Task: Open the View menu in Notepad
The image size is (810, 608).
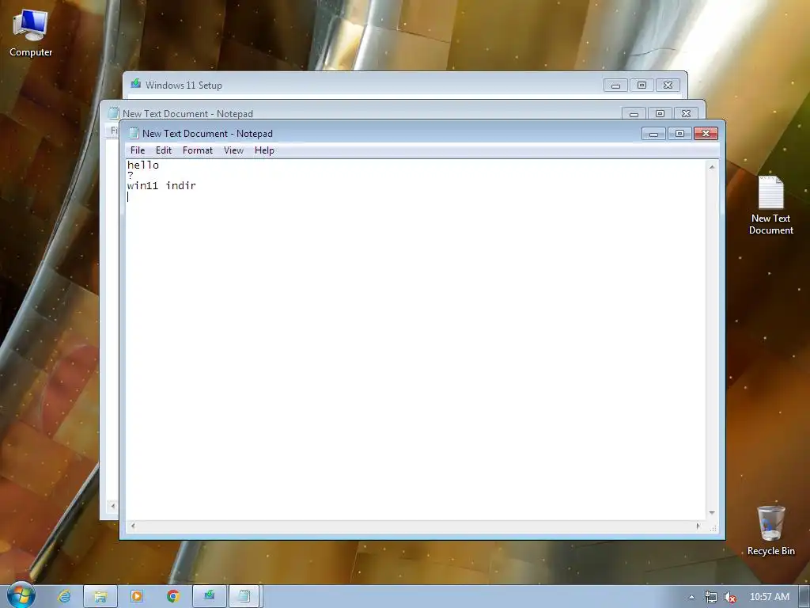Action: click(x=233, y=150)
